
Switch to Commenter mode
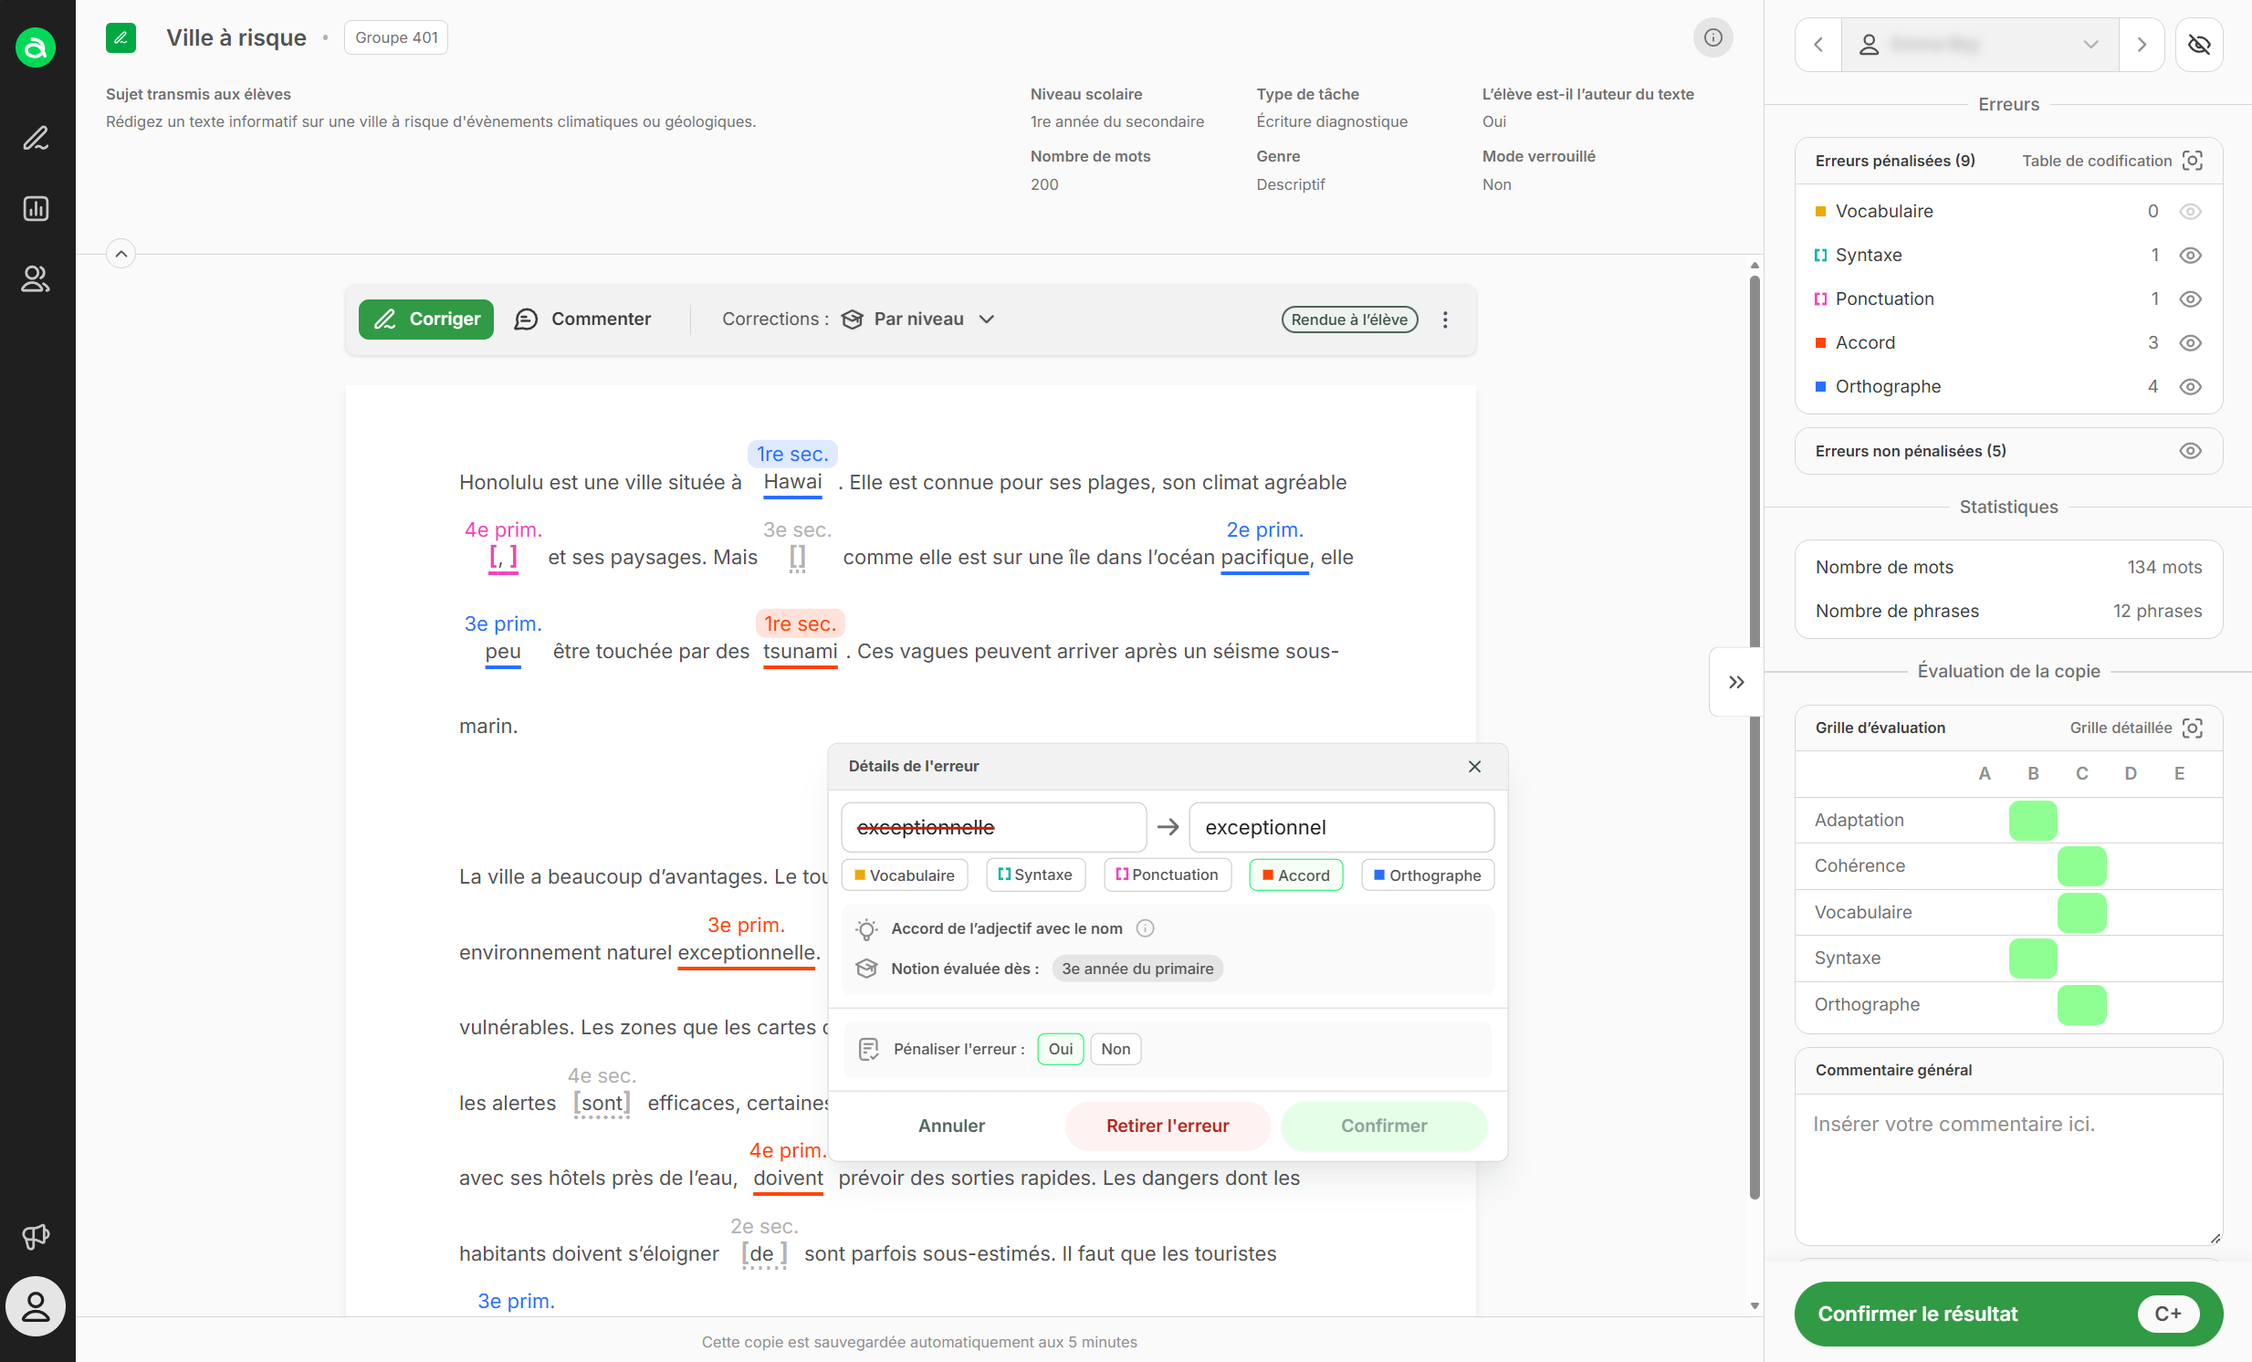coord(583,319)
